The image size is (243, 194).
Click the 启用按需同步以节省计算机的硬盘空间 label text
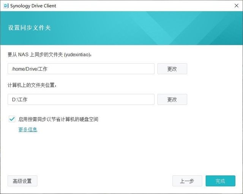coord(58,119)
